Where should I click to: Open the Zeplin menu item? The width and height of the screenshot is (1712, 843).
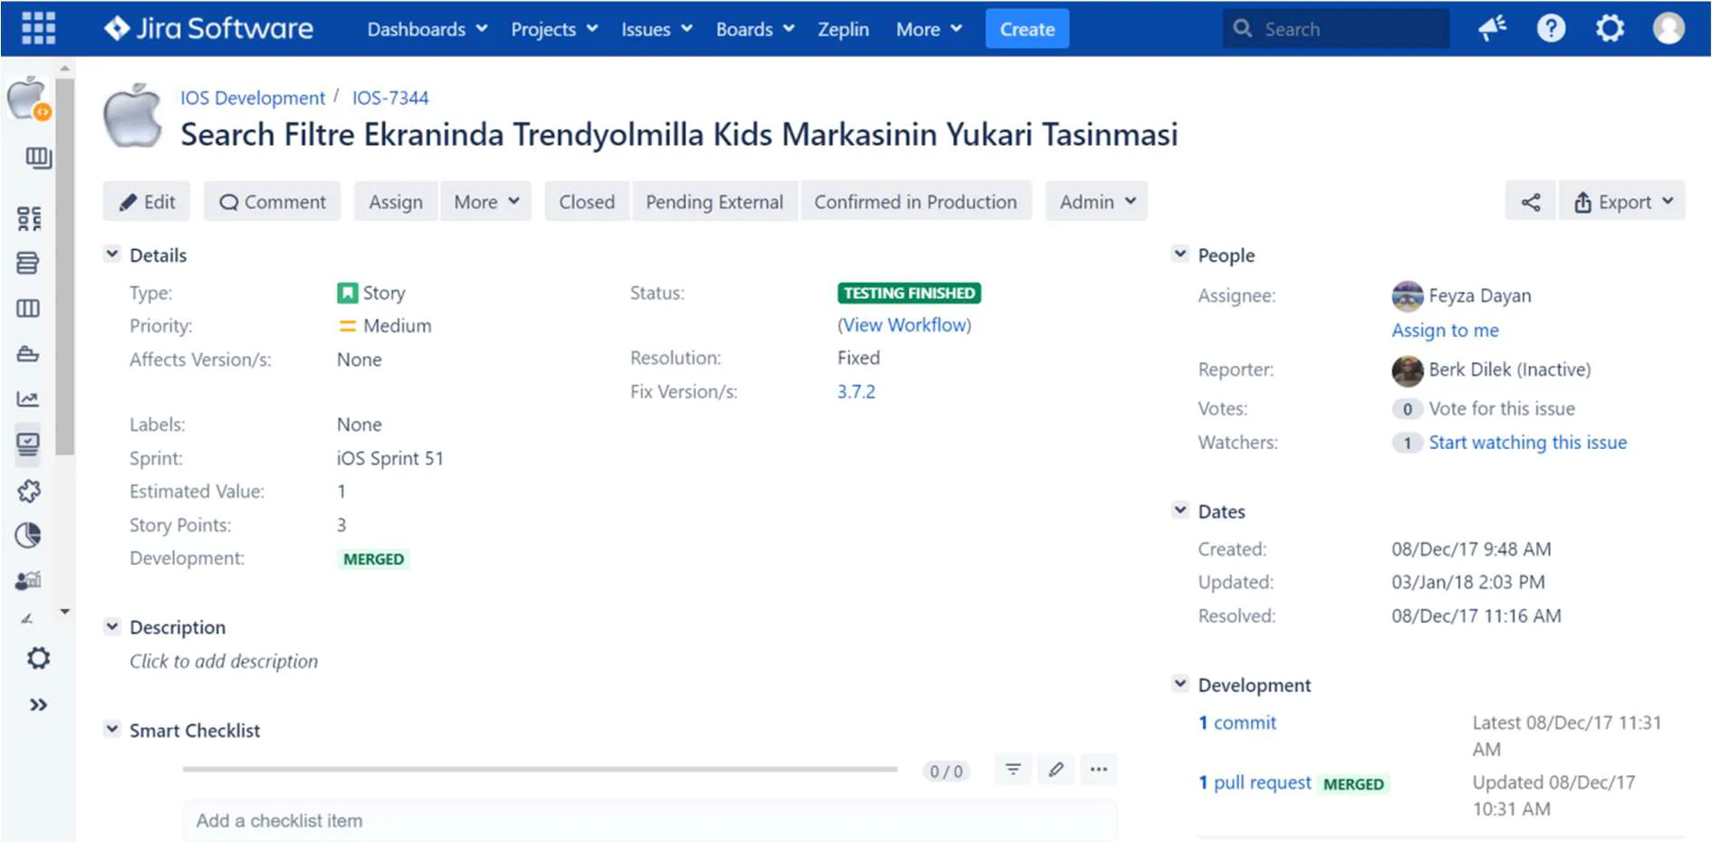[x=843, y=29]
